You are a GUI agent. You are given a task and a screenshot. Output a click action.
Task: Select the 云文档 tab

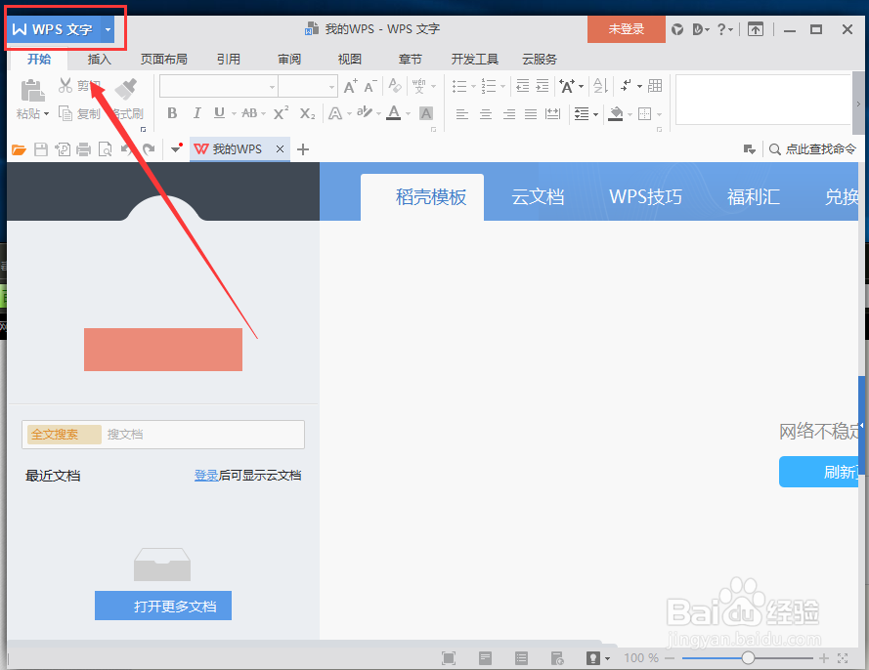coord(538,197)
